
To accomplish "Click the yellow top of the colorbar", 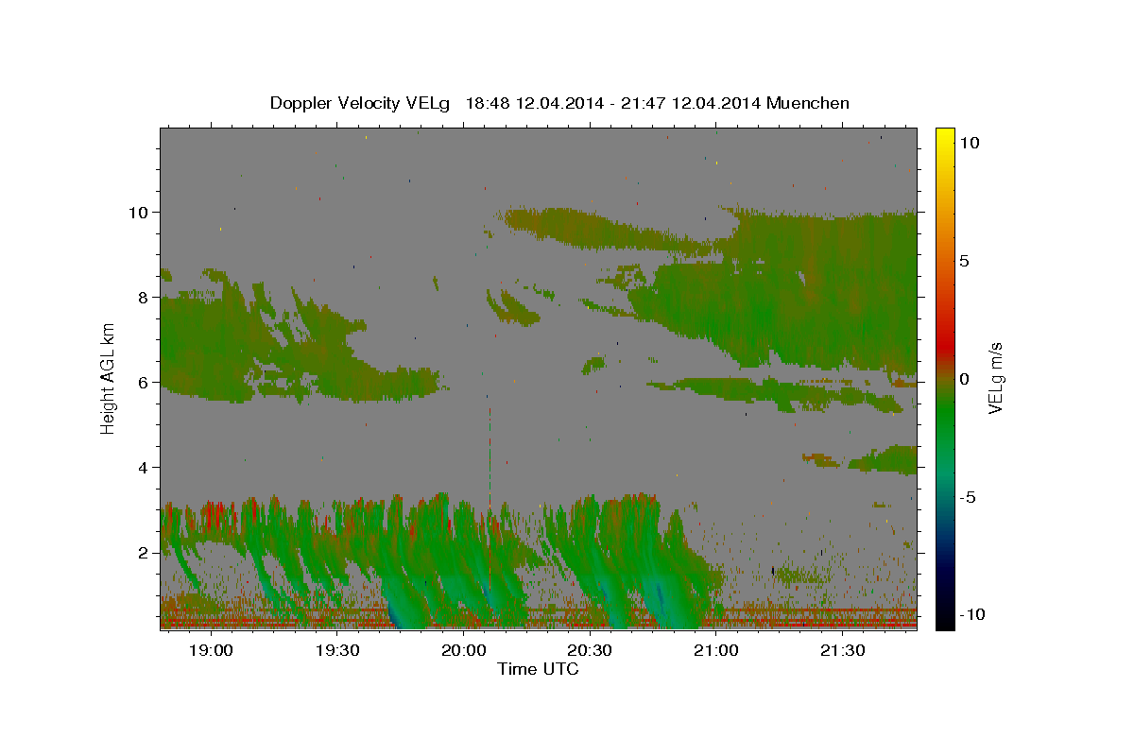I will pos(944,134).
